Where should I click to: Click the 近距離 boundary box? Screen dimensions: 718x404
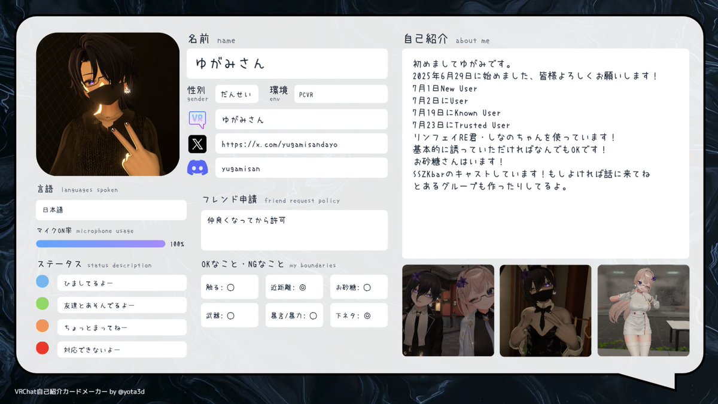(294, 287)
